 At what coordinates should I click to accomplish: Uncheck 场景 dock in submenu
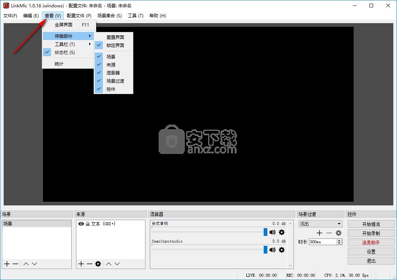[113, 57]
